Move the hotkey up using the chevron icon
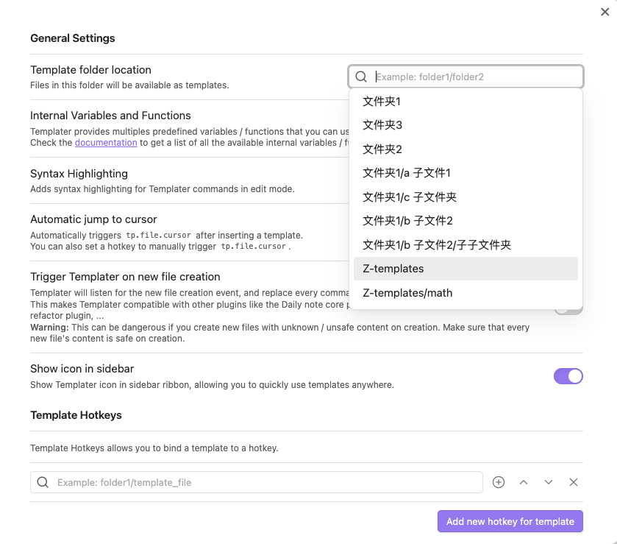617x544 pixels. 524,482
